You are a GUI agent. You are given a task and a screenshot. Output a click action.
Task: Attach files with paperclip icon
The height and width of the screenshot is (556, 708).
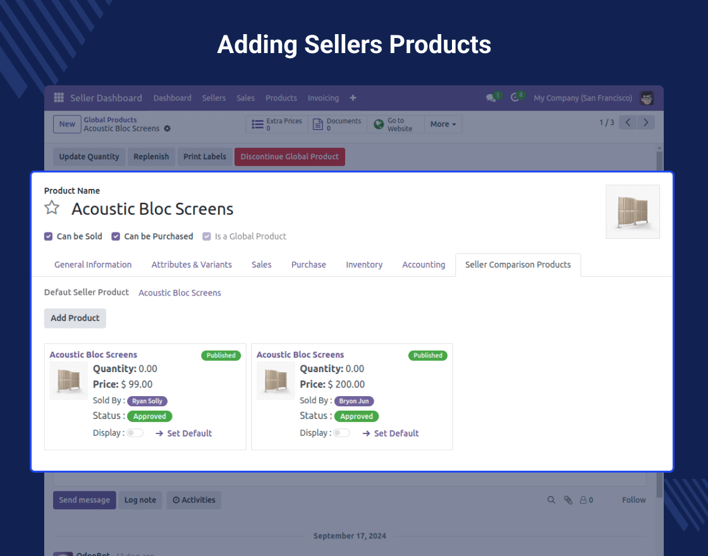coord(568,500)
